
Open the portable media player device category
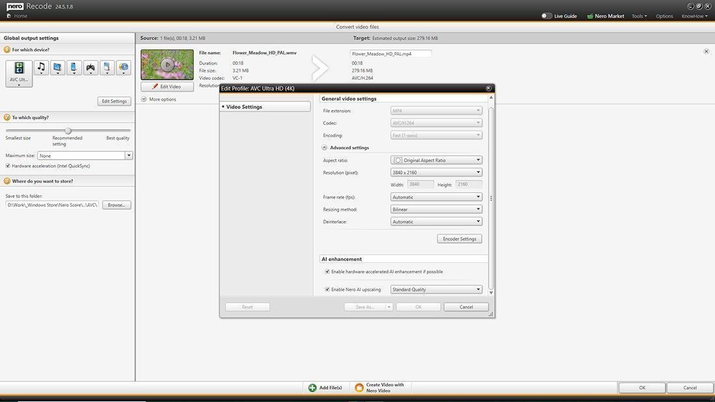[107, 68]
